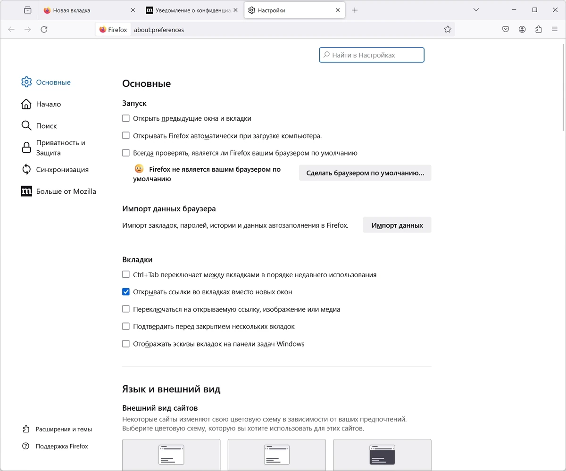
Task: Open a new tab with plus button
Action: (x=355, y=10)
